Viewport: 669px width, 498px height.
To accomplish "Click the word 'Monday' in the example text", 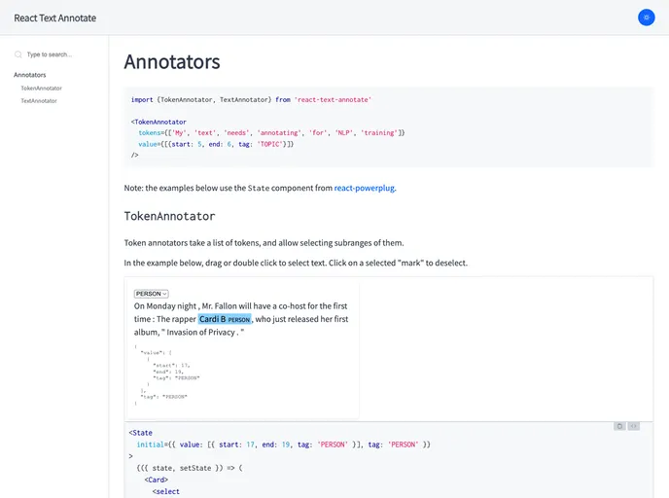I will point(161,306).
